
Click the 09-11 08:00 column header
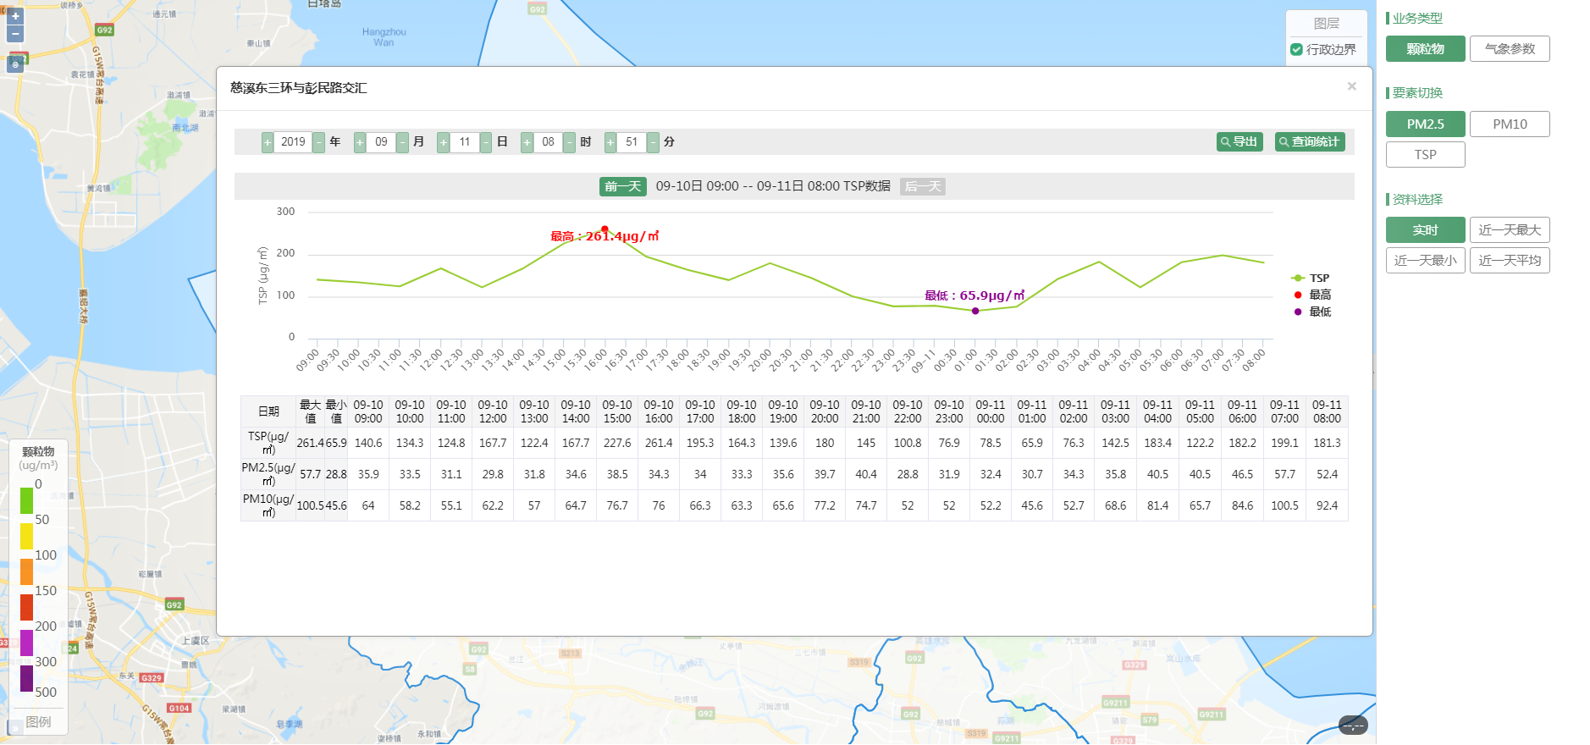coord(1327,411)
